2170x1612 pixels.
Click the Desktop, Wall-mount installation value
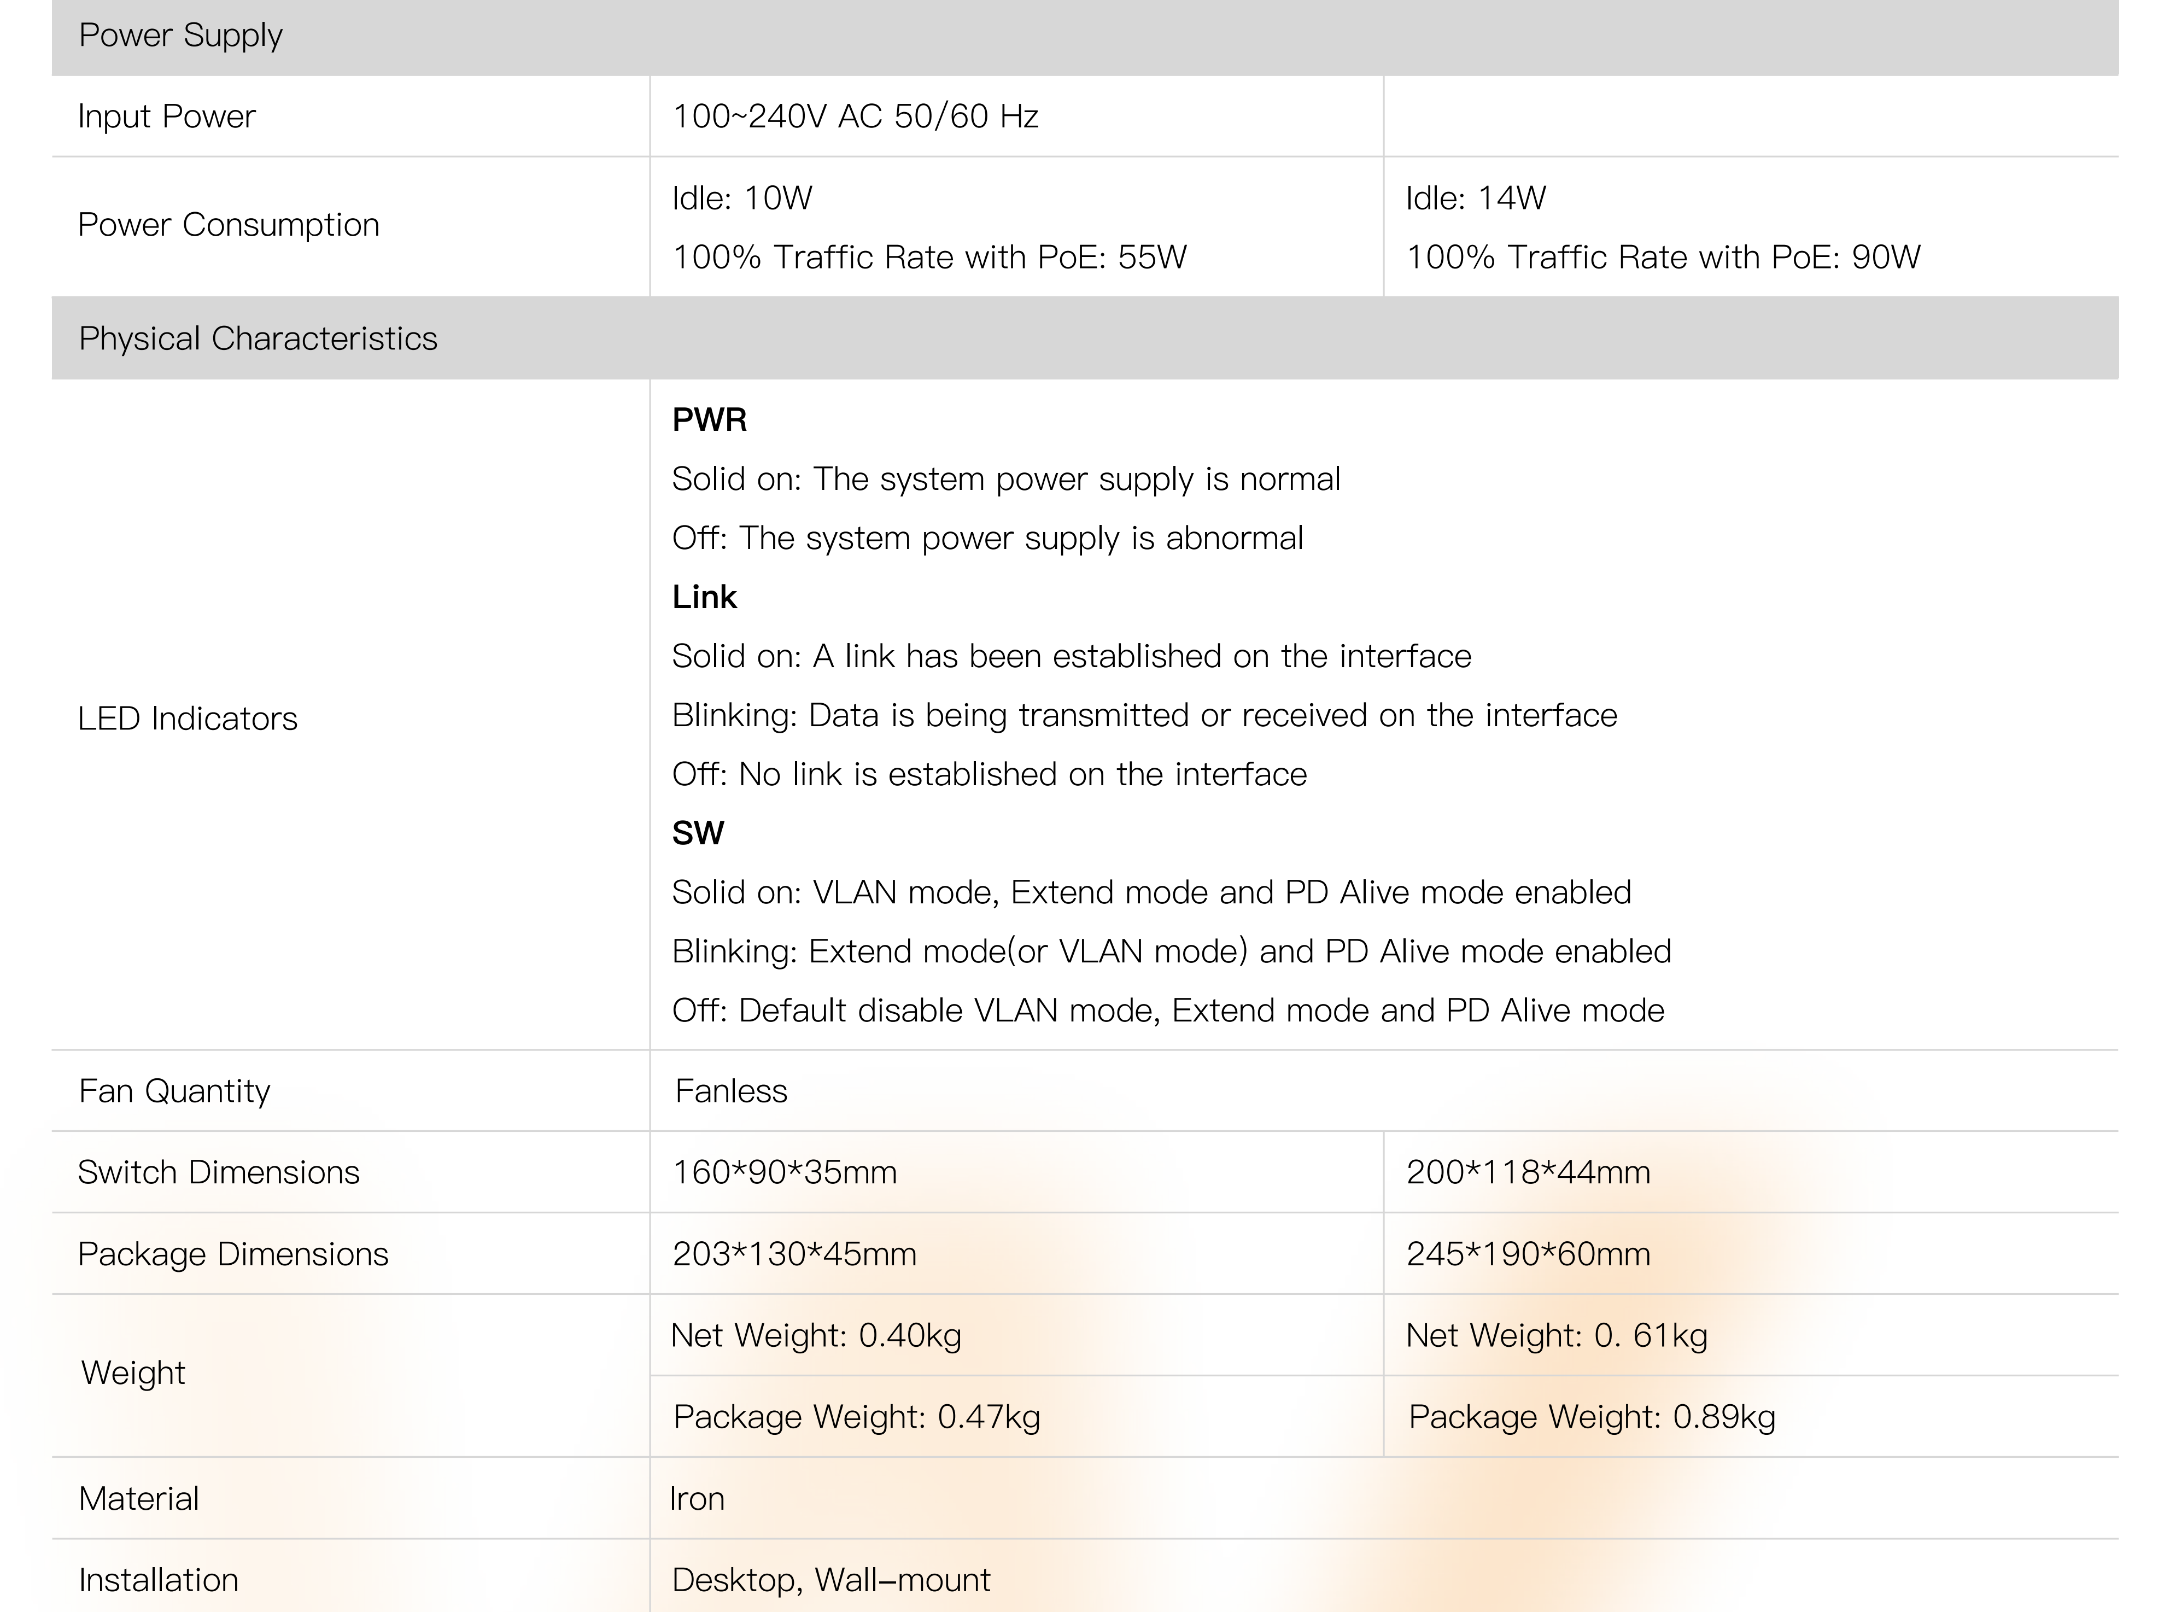pos(831,1580)
